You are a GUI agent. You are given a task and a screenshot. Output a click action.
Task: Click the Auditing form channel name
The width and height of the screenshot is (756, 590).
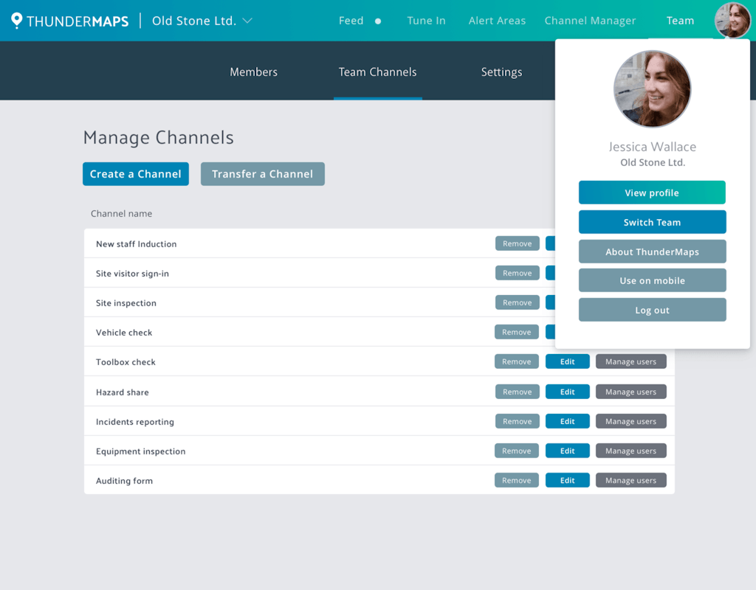click(x=124, y=481)
